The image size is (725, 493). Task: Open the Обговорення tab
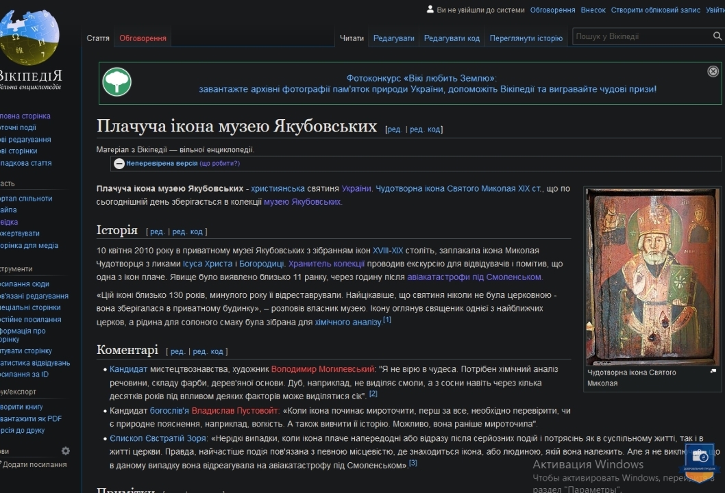click(x=143, y=38)
